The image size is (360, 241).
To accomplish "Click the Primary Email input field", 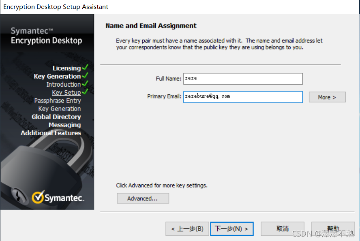I will [243, 97].
